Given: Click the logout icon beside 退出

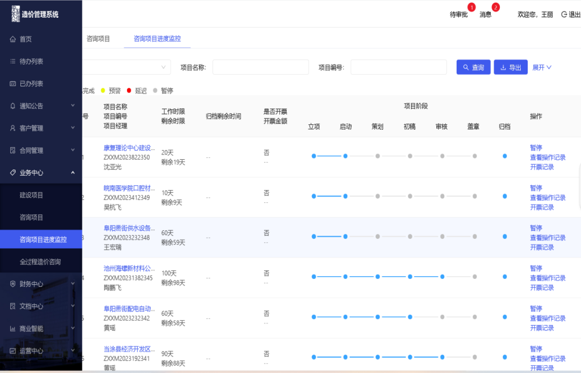Looking at the screenshot, I should click(564, 15).
